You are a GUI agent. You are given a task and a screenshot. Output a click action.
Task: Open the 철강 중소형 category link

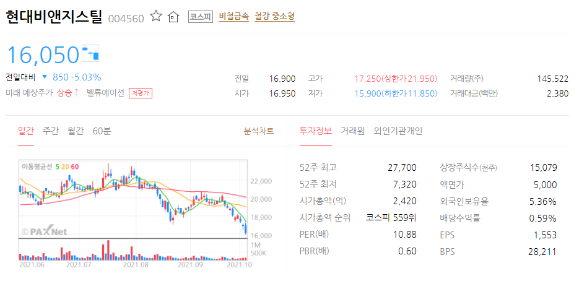point(274,17)
